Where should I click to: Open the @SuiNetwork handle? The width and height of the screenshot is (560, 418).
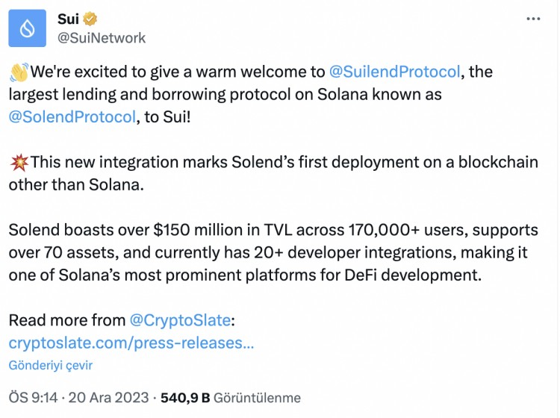102,38
